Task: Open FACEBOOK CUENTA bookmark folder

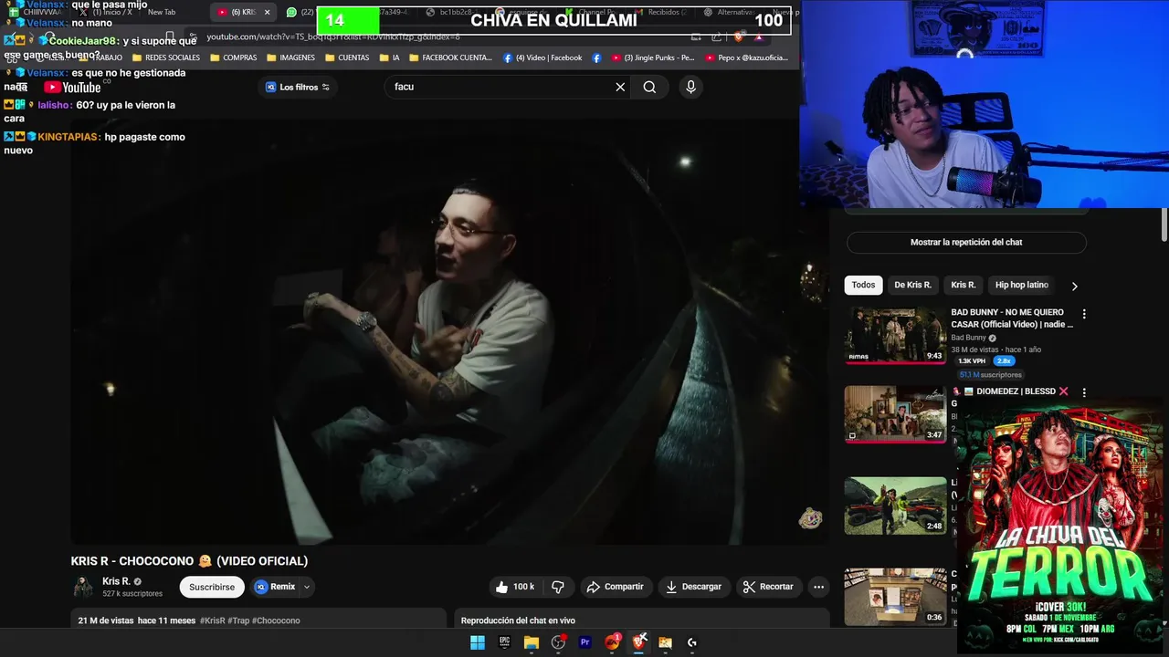Action: [449, 57]
